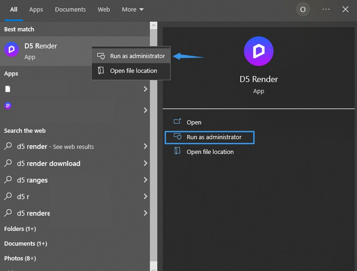
Task: Click the blank document app result icon
Action: coord(8,89)
